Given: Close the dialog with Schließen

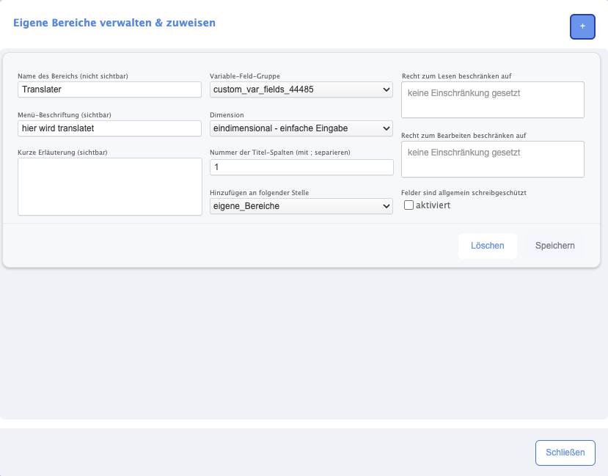Looking at the screenshot, I should (565, 453).
